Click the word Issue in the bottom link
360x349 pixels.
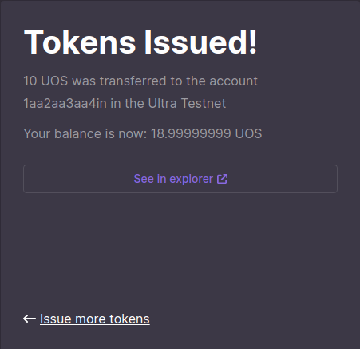56,319
